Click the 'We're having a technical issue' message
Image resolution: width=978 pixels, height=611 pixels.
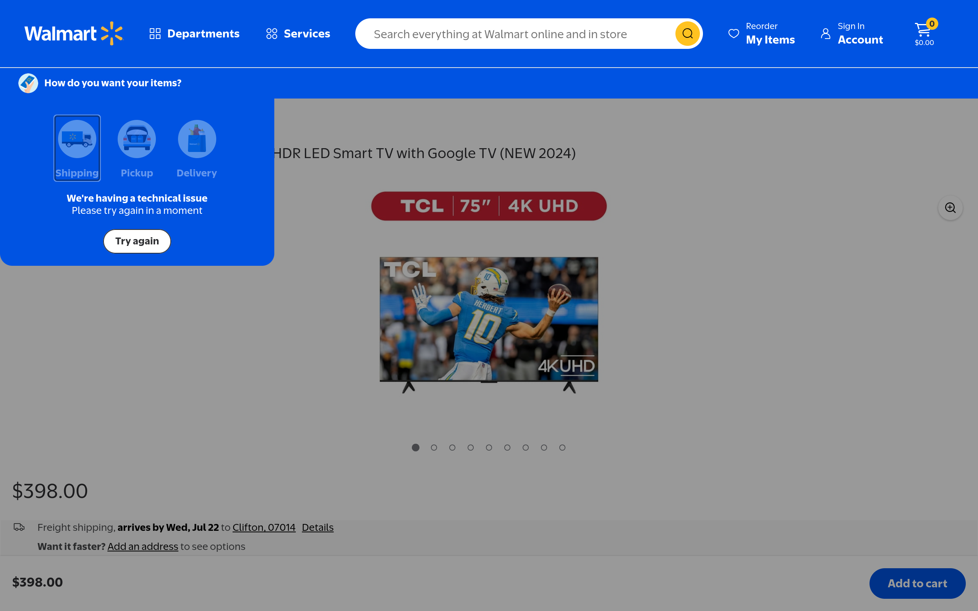pos(137,198)
